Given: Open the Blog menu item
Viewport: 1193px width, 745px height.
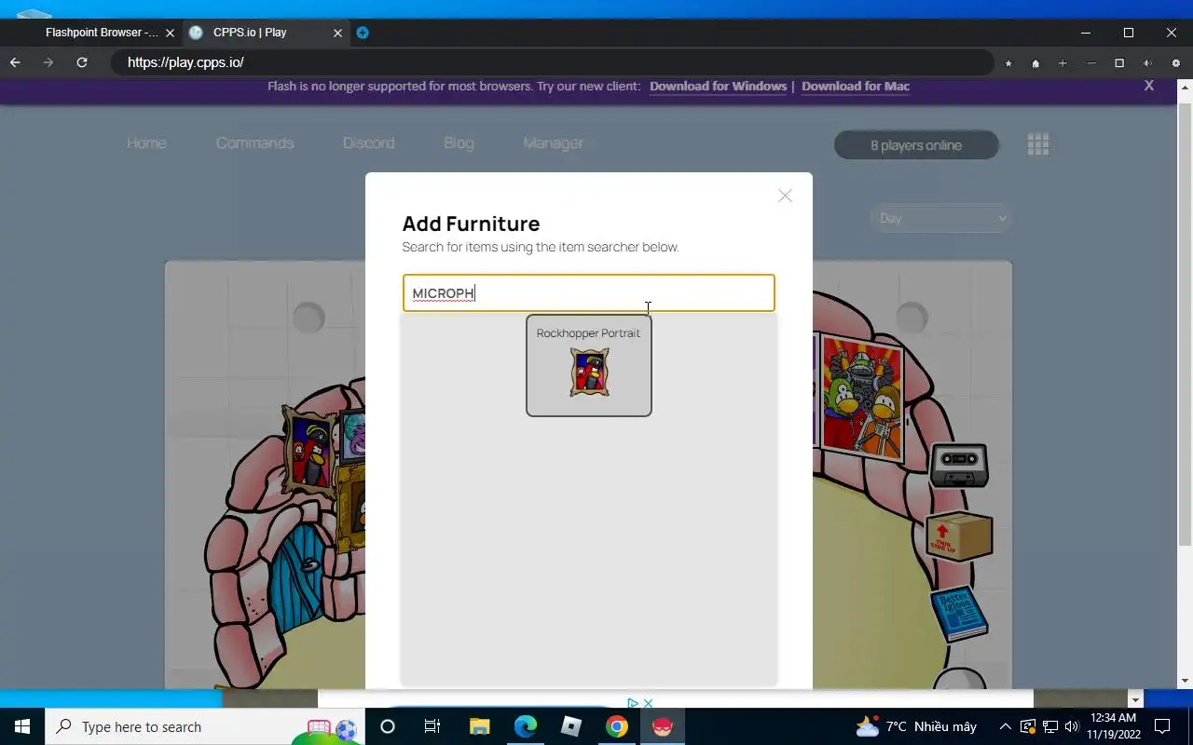Looking at the screenshot, I should [459, 142].
